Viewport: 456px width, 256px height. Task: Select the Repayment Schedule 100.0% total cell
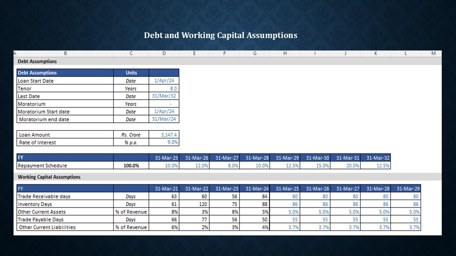click(x=131, y=165)
